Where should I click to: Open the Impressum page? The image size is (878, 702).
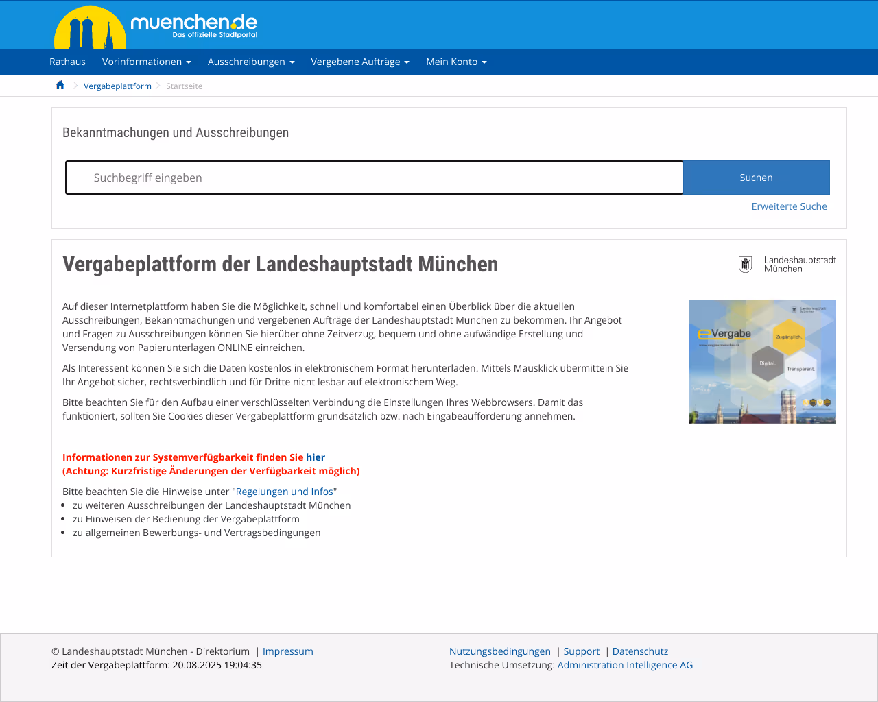[287, 651]
